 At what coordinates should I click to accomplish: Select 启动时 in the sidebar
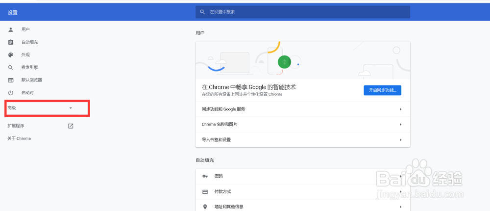[x=27, y=93]
